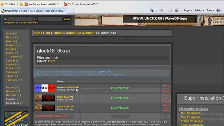The height and width of the screenshot is (126, 224).
Task: Go to Glock in breadcrumb
Action: click(58, 33)
